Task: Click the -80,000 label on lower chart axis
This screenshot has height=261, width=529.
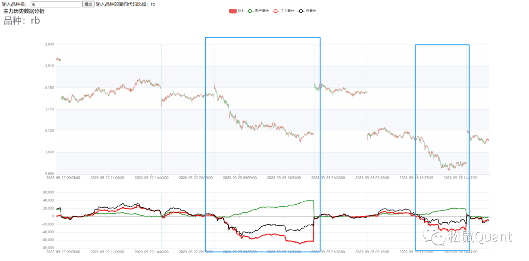Action: pyautogui.click(x=47, y=248)
